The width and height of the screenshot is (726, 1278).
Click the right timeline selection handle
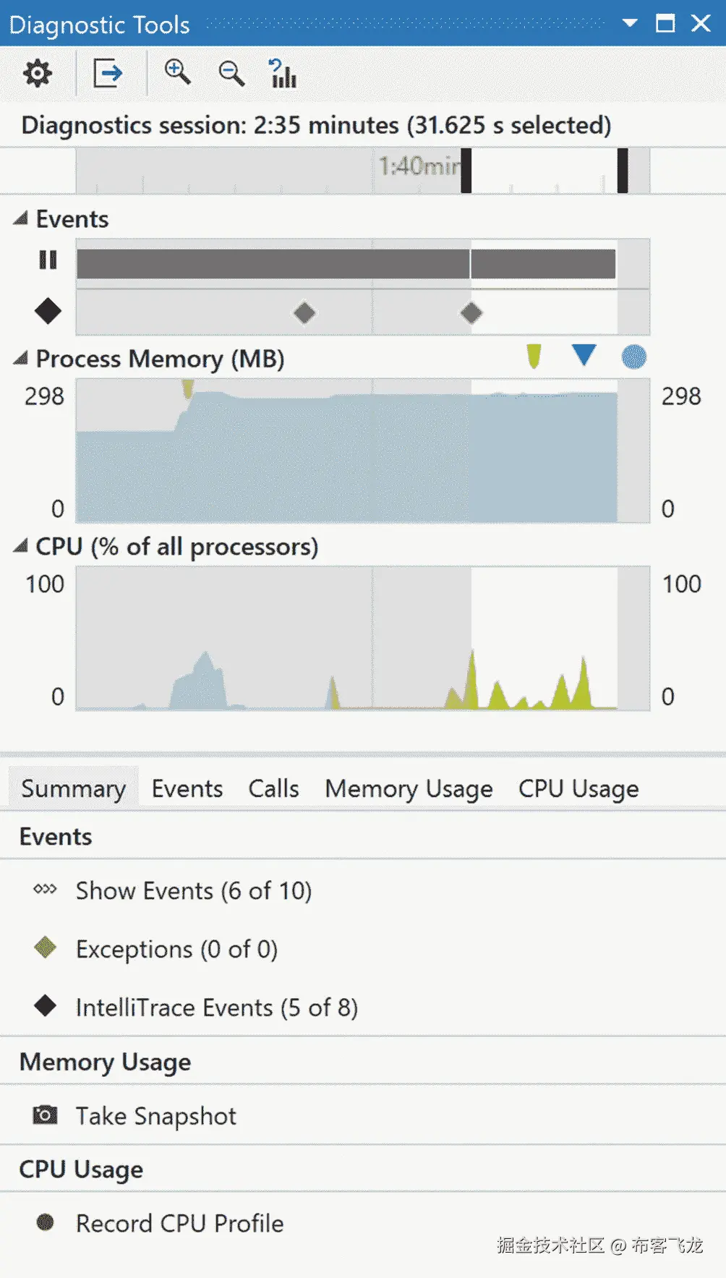pyautogui.click(x=623, y=171)
